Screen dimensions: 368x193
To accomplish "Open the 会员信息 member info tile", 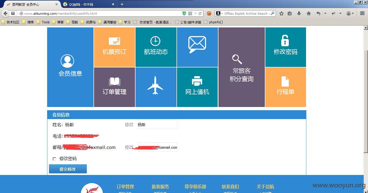I will 70,67.
